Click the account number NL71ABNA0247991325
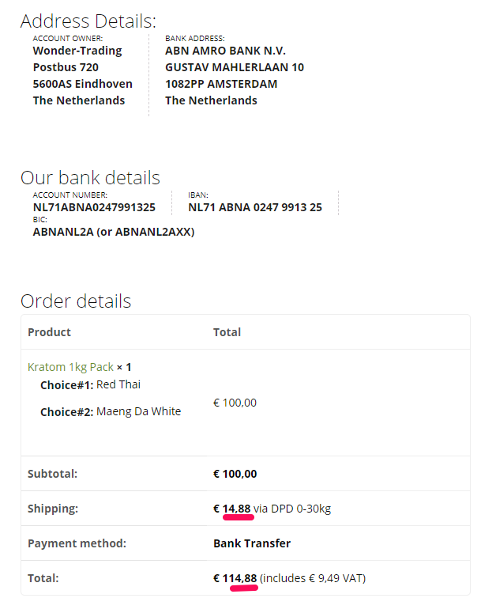Screen dimensions: 481x613 tap(94, 207)
